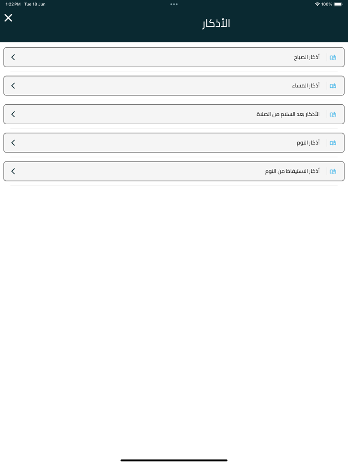The width and height of the screenshot is (348, 464).
Task: Expand the أذكار الصباح category via its chevron
Action: coord(13,57)
